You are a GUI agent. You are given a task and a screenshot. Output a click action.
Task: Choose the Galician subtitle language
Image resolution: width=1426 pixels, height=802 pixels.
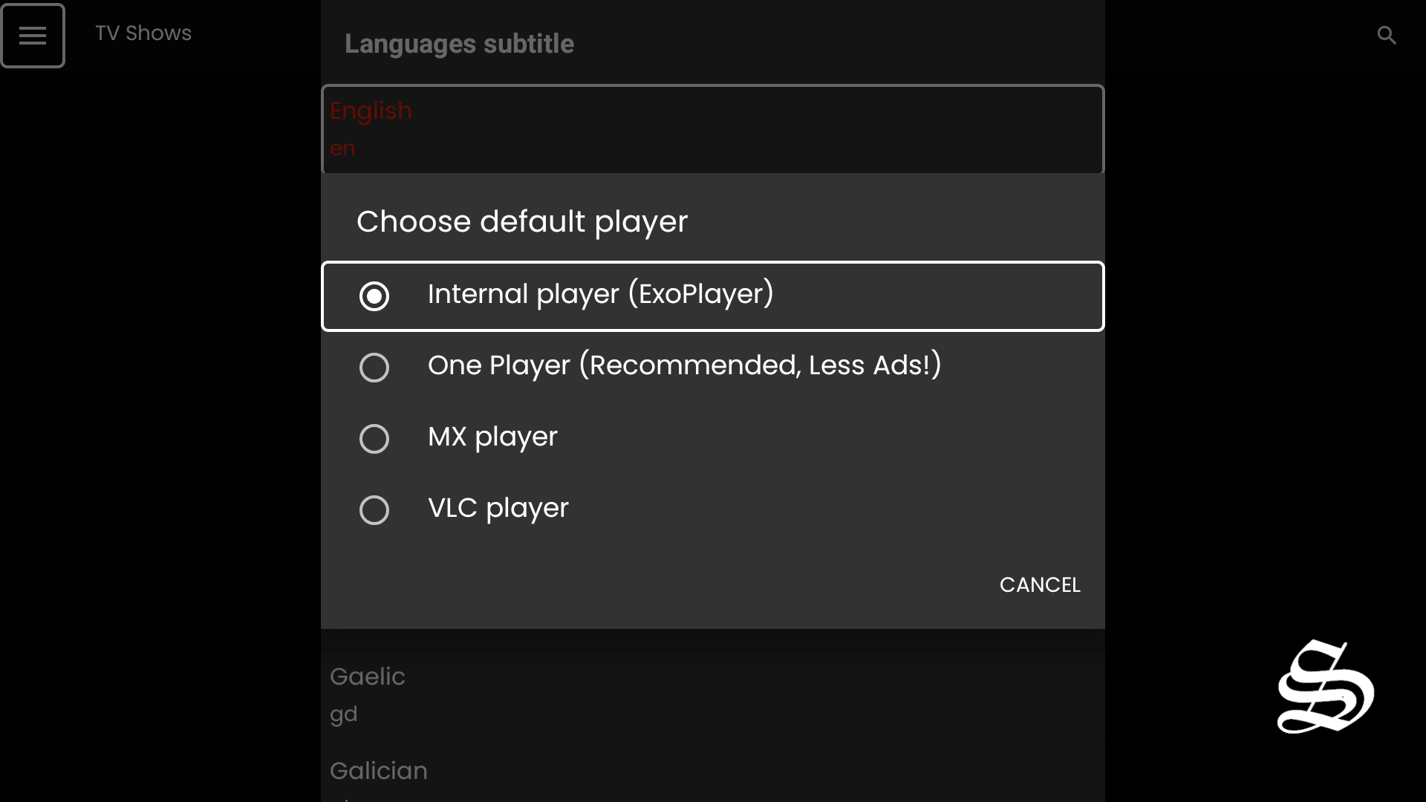379,771
